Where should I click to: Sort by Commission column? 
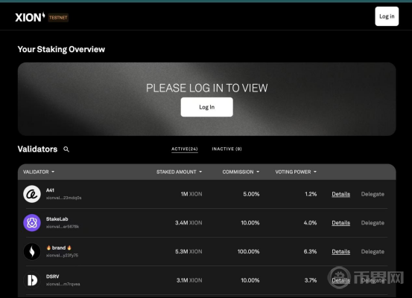click(241, 172)
